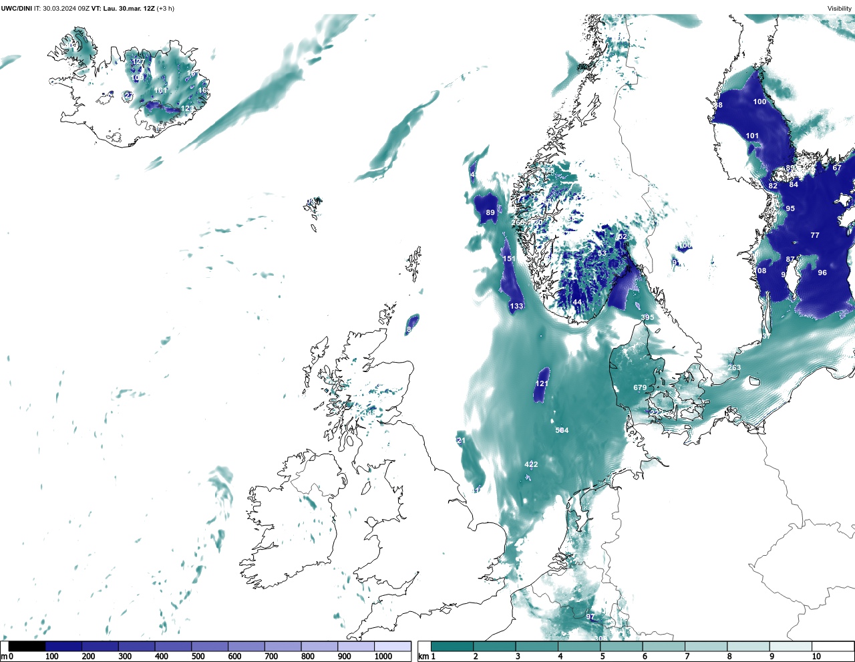Click the '263' value in the southern Baltic
The width and height of the screenshot is (855, 662).
[x=734, y=367]
